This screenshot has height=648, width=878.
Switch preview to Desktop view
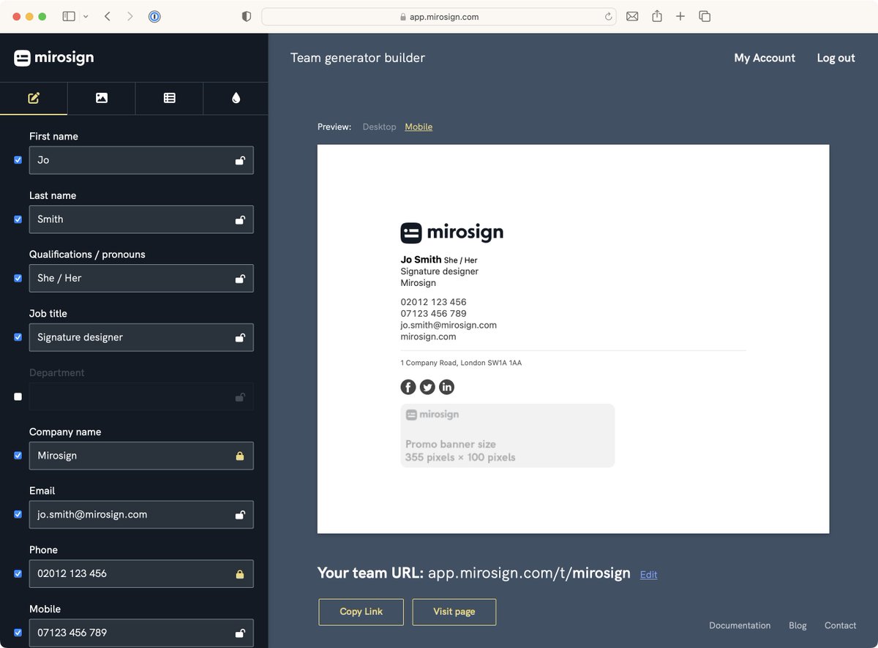pos(379,127)
